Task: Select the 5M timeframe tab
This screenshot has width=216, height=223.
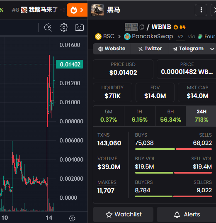Action: [x=109, y=116]
